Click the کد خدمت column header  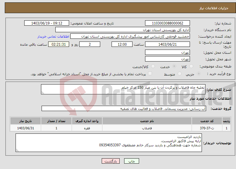(x=207, y=121)
